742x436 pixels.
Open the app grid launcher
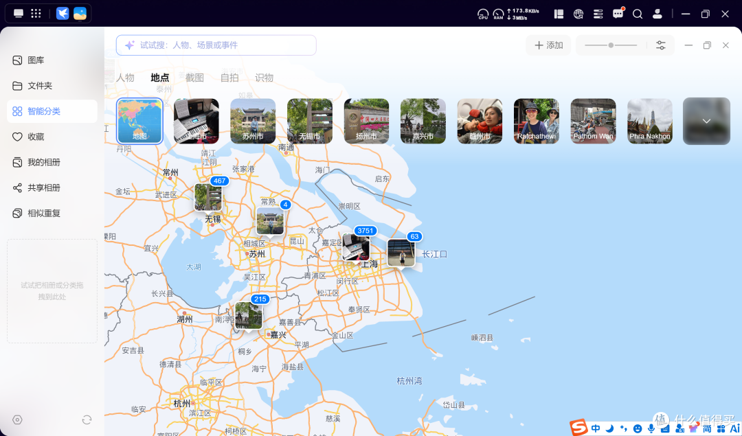[36, 13]
